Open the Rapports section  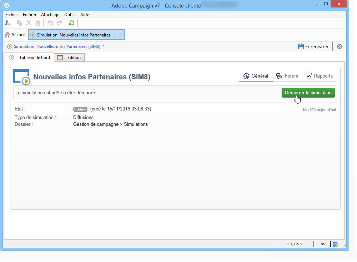319,76
